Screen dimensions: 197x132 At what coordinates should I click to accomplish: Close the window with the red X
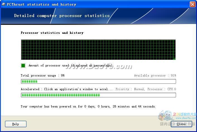pos(193,4)
